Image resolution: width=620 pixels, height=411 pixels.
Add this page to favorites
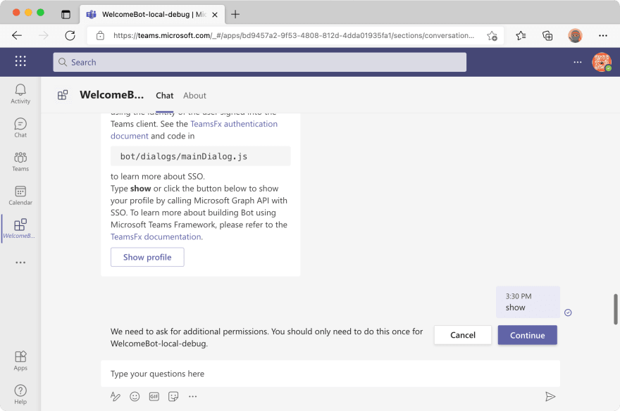pyautogui.click(x=492, y=35)
